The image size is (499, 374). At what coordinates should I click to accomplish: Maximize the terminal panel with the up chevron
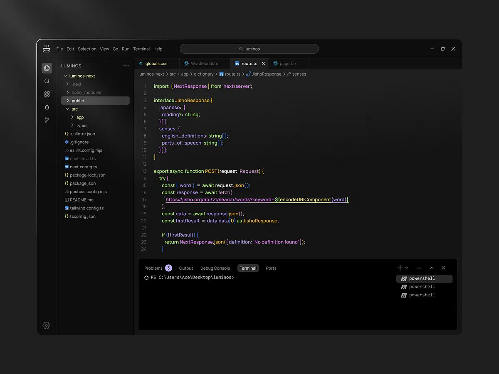click(432, 268)
